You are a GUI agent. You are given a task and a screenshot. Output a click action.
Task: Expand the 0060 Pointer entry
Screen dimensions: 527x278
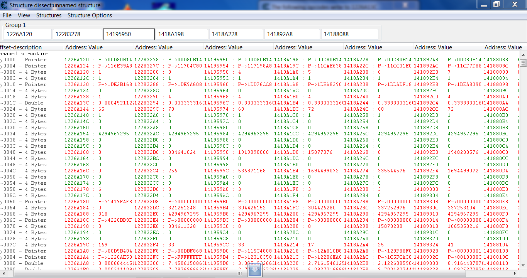click(x=1, y=202)
